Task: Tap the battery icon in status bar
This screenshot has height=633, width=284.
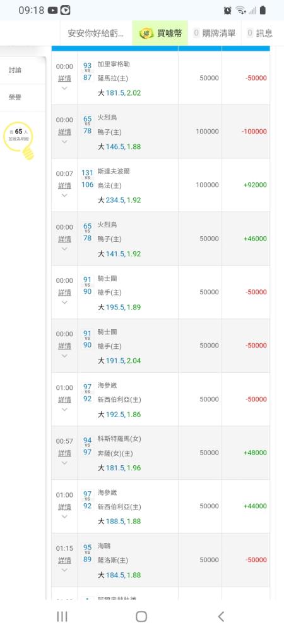Action: pos(263,11)
